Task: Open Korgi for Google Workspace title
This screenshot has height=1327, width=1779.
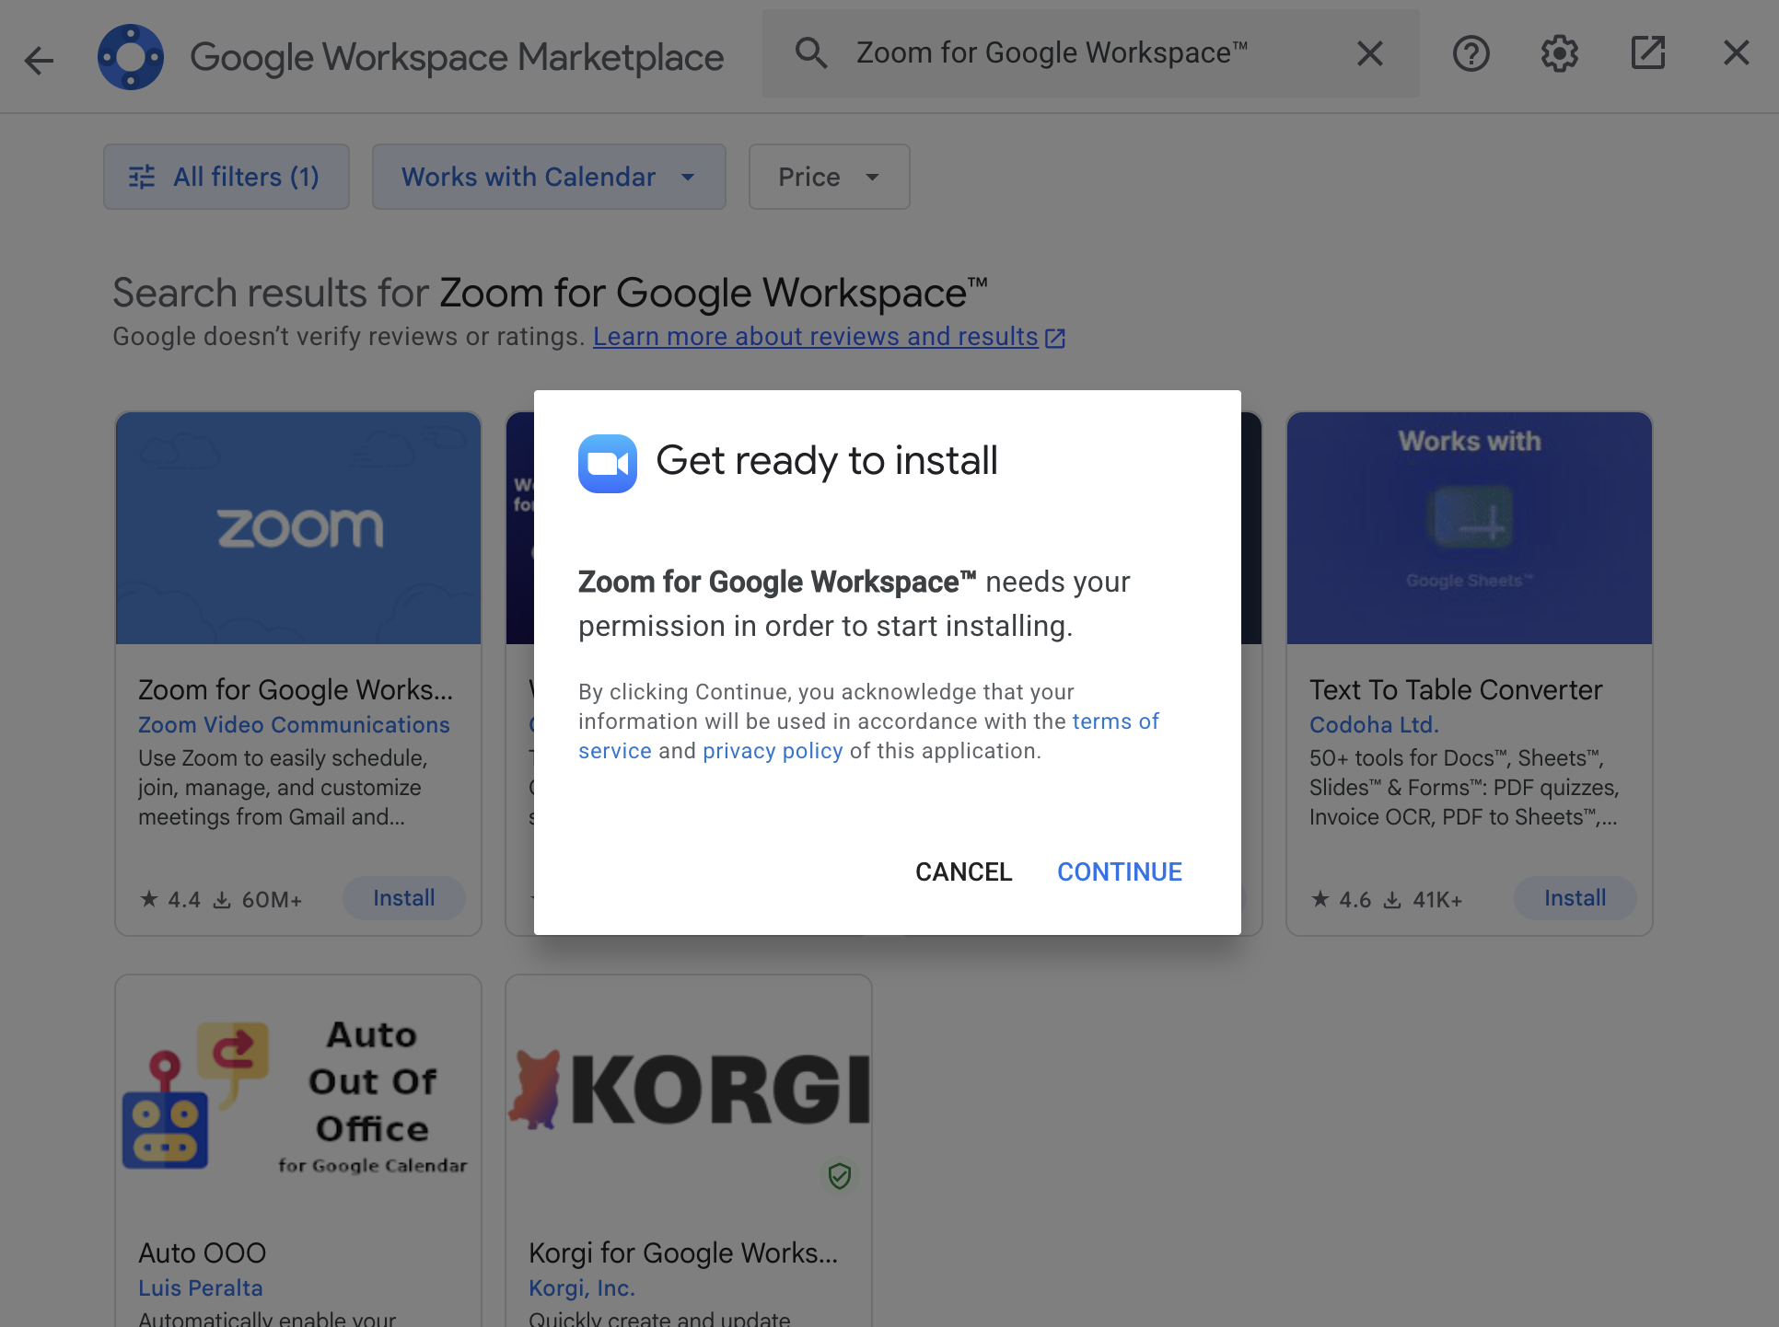Action: [683, 1252]
